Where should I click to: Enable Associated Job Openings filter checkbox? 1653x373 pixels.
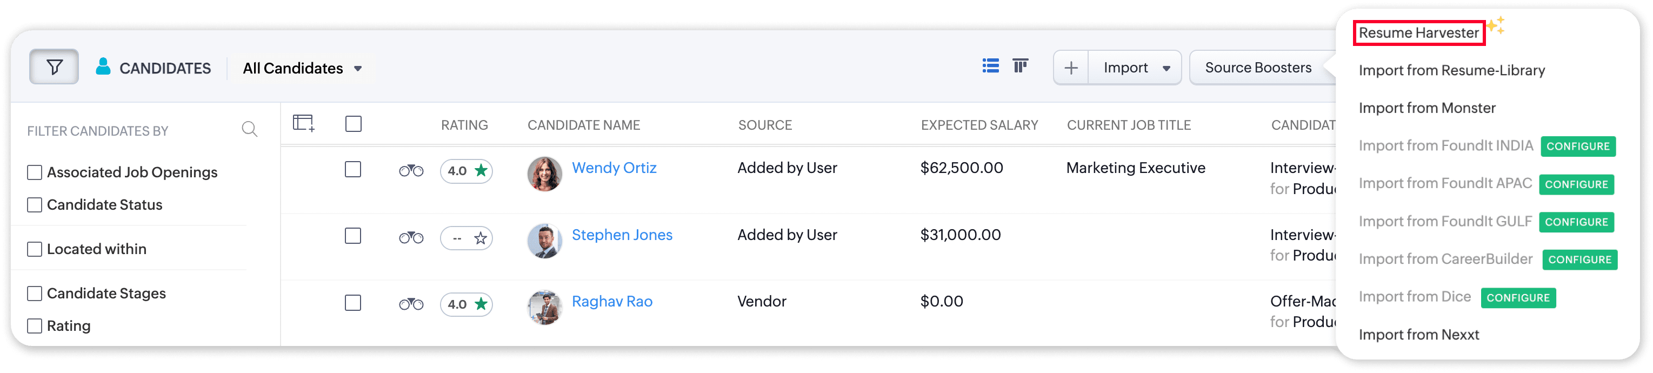click(35, 172)
